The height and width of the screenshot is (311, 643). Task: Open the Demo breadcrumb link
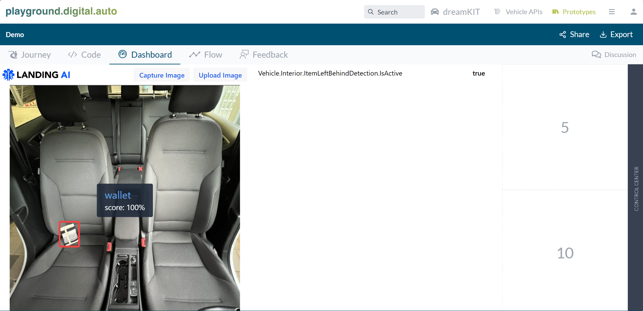[15, 34]
